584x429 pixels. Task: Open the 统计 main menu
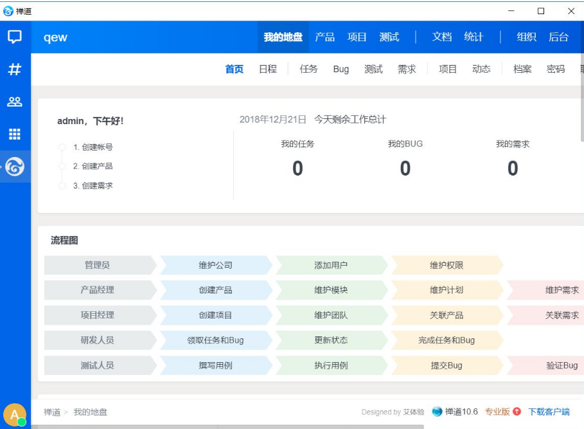pos(473,37)
